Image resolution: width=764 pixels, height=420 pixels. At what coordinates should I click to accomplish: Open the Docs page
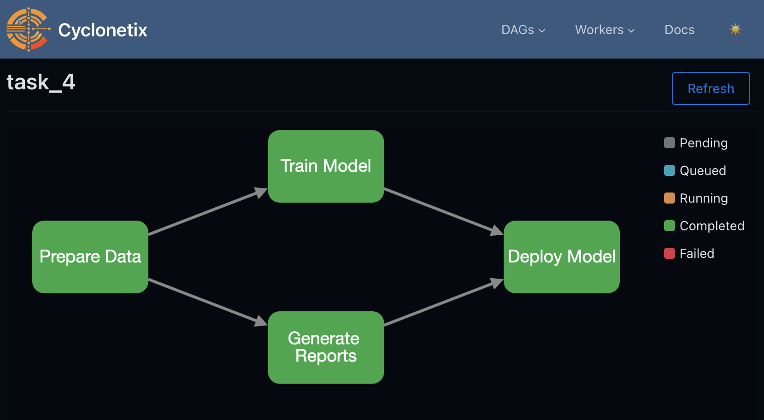(x=679, y=30)
